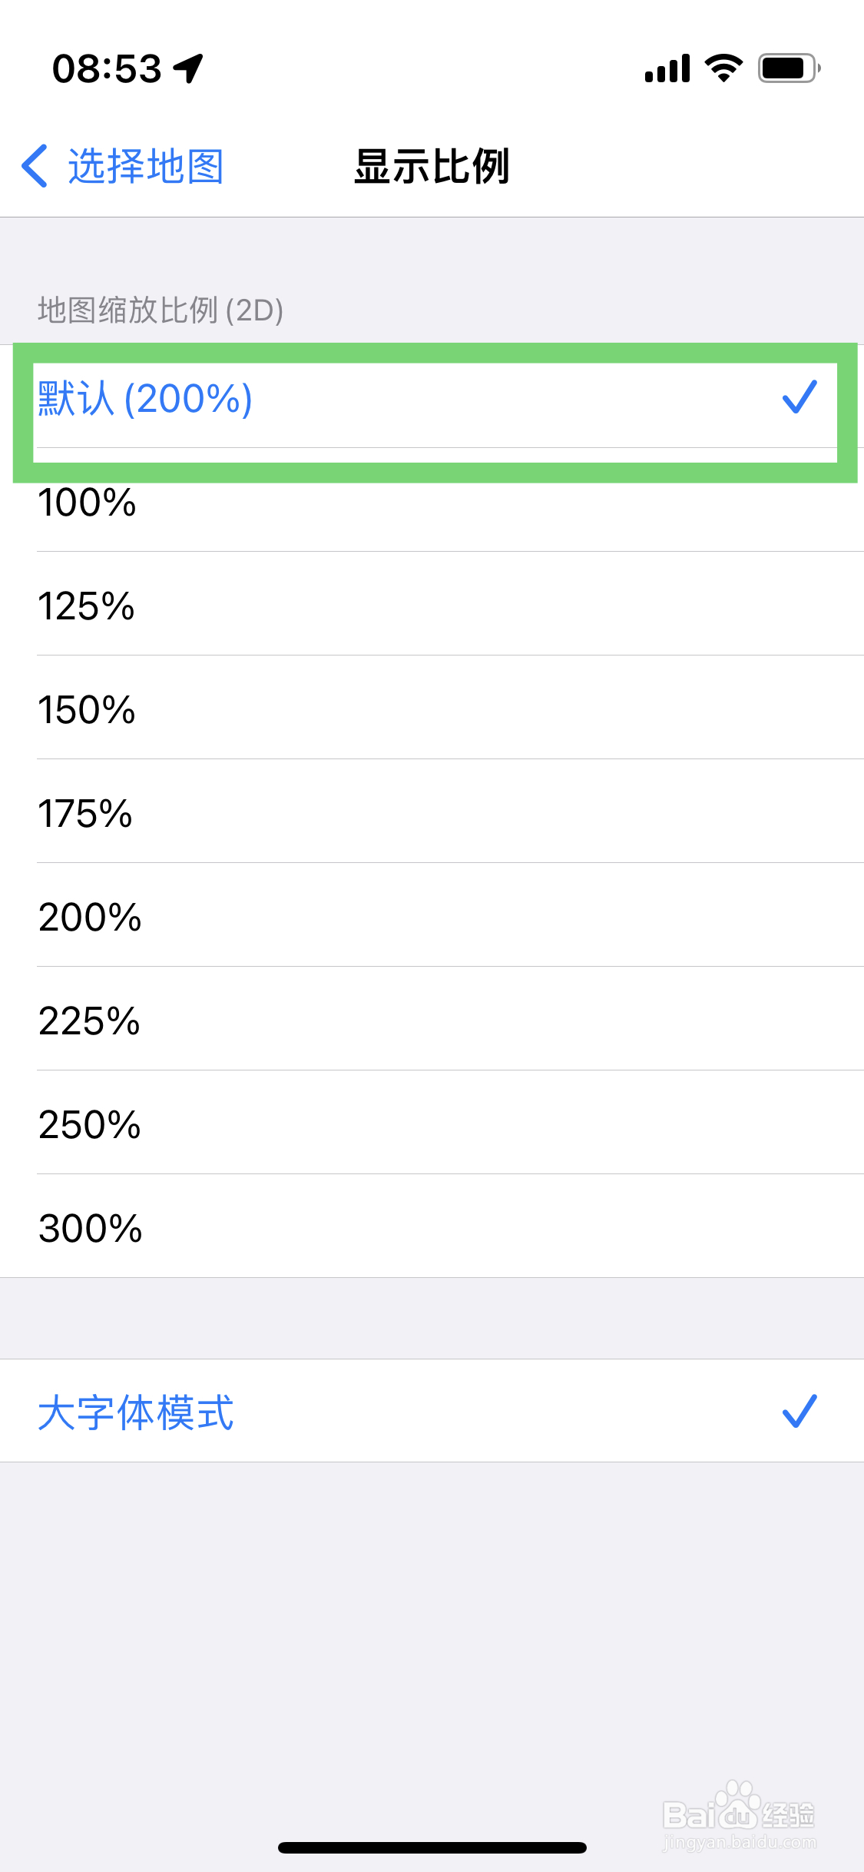Tap the Wi-Fi status icon
This screenshot has height=1872, width=864.
tap(723, 68)
